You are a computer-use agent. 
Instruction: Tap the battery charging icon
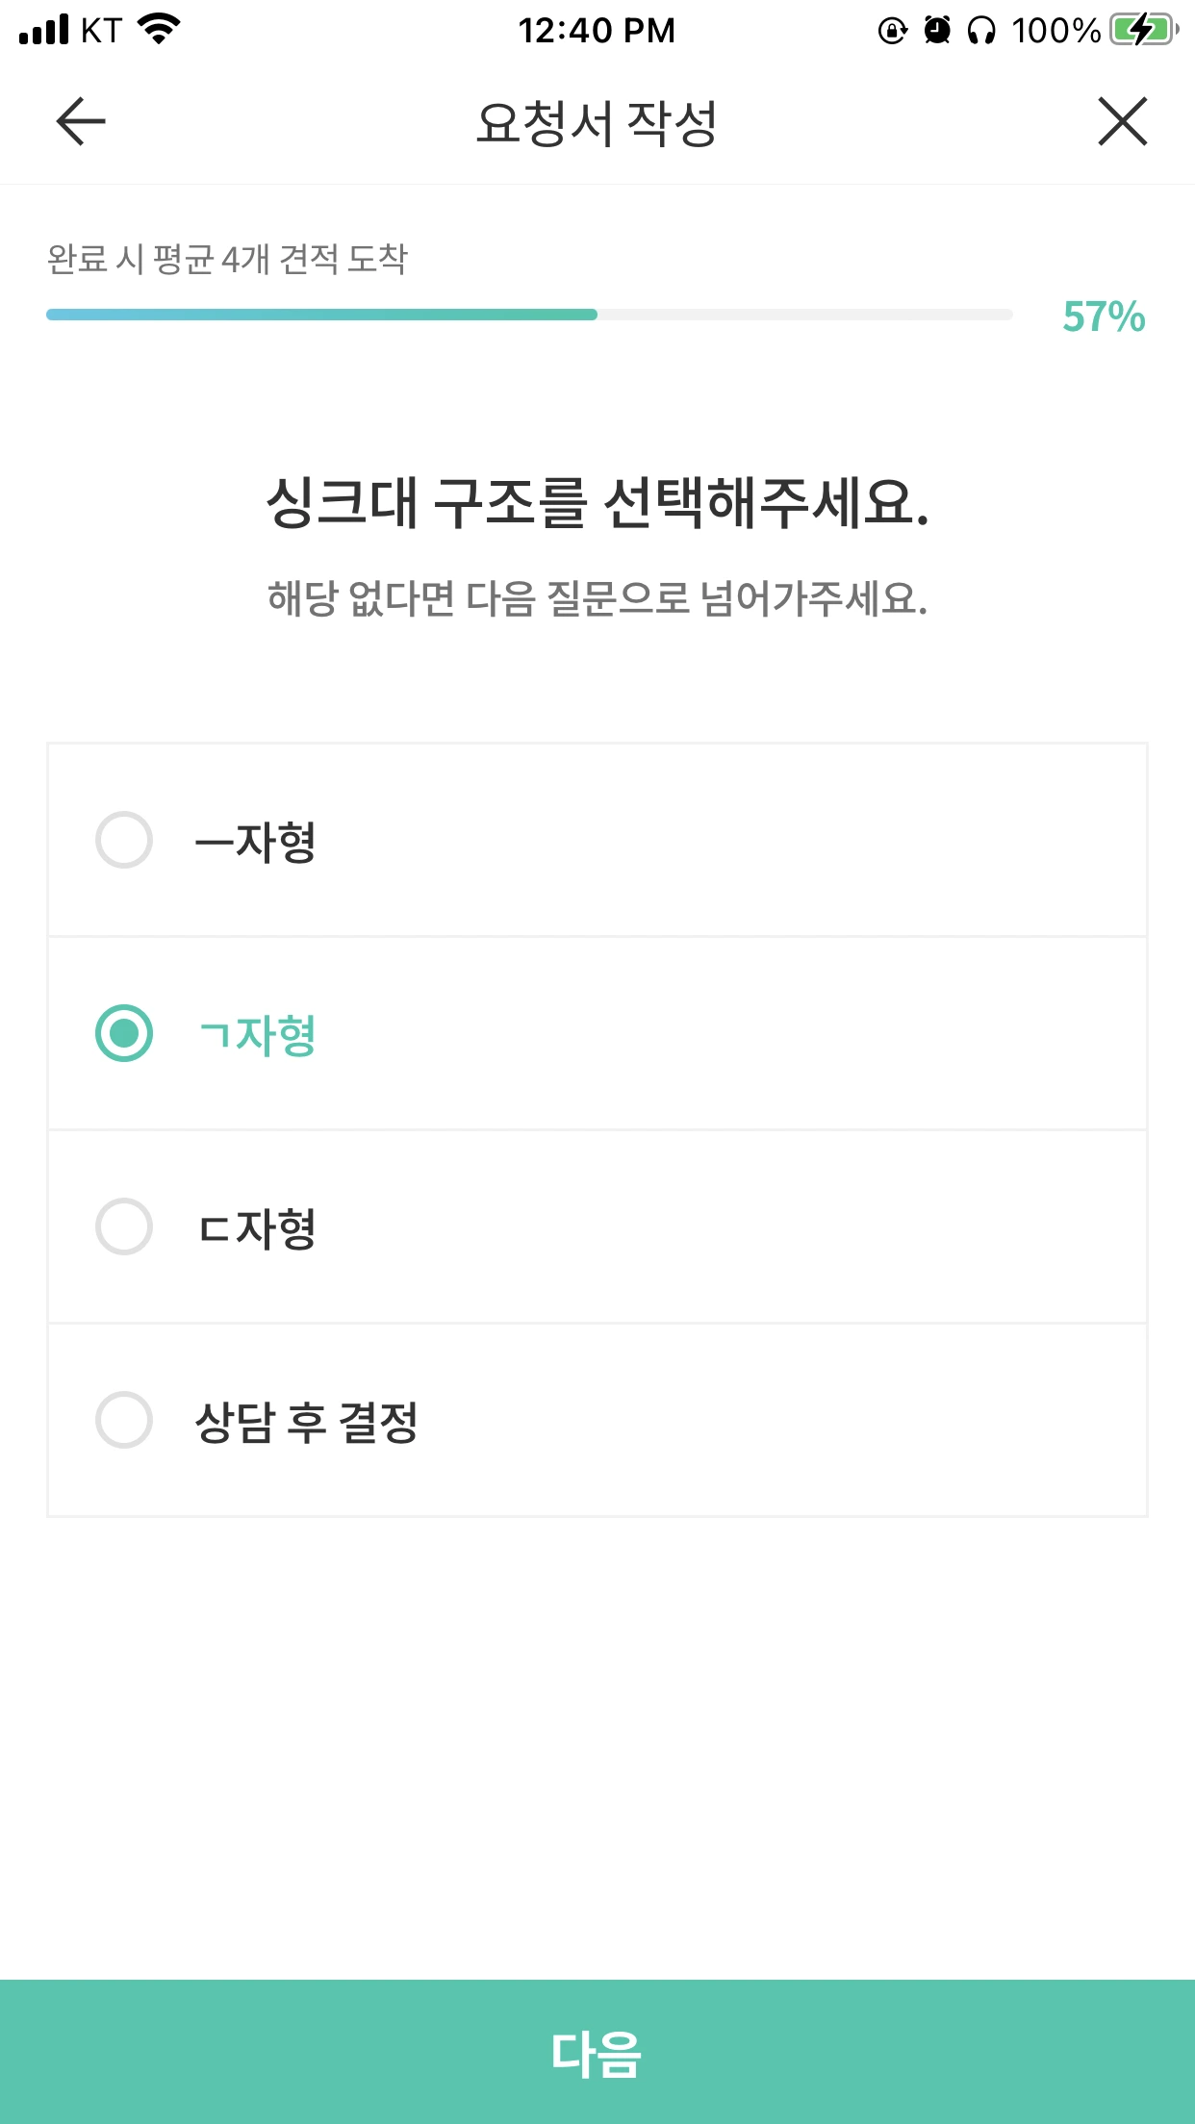pyautogui.click(x=1143, y=30)
